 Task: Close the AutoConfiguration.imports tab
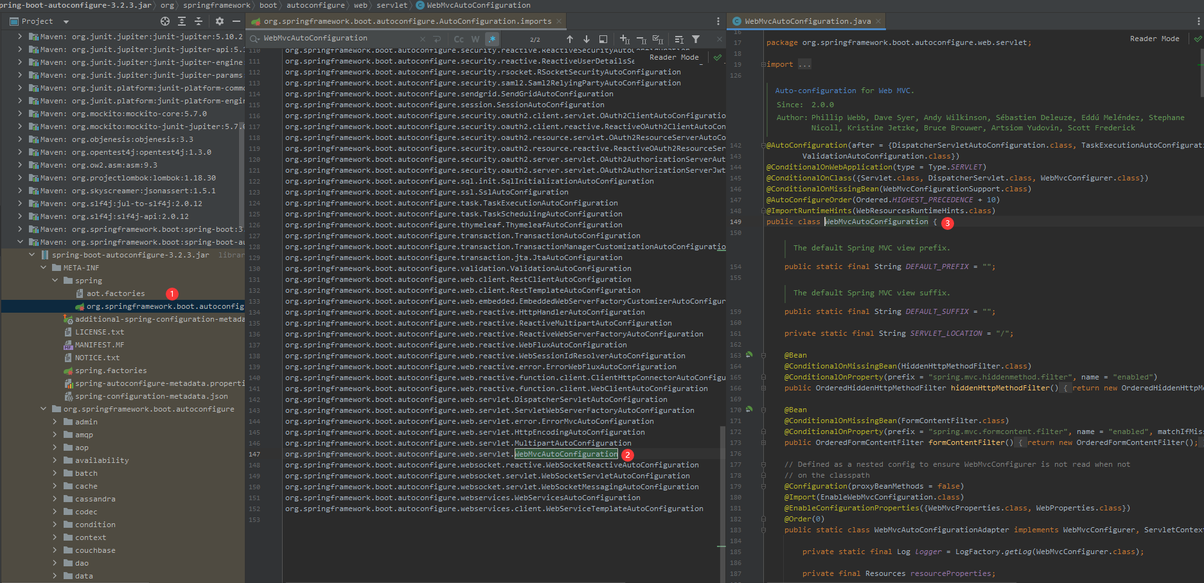click(x=559, y=21)
